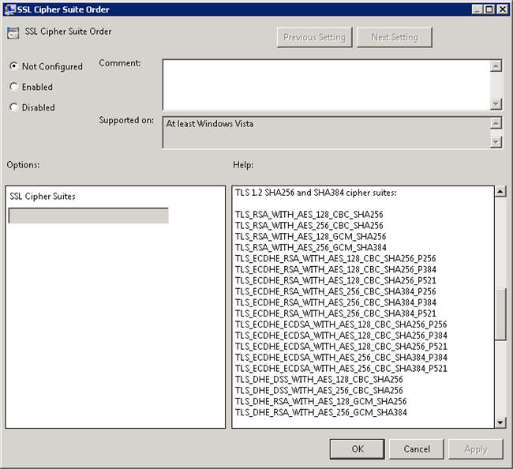Focus the SSL Cipher Suites input field
The width and height of the screenshot is (513, 469).
click(x=88, y=216)
